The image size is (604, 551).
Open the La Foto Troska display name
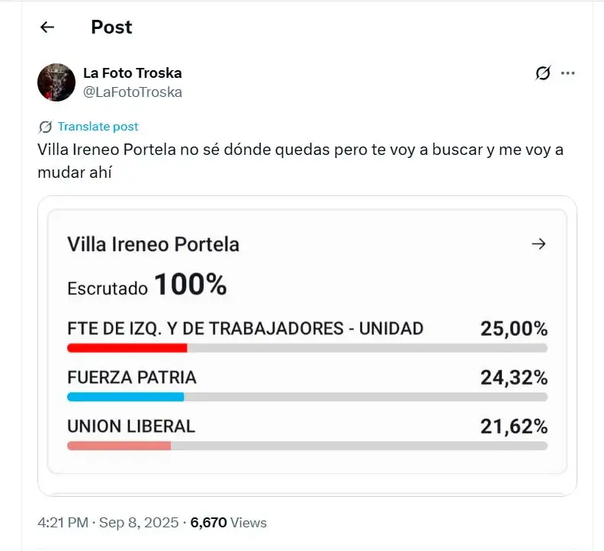click(x=132, y=73)
